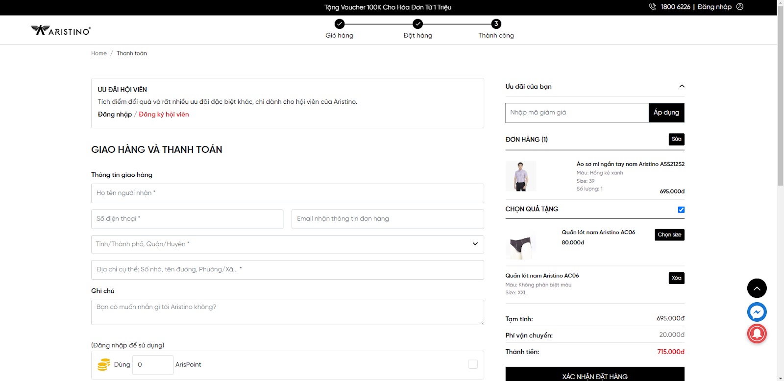The height and width of the screenshot is (381, 784).
Task: Click the ArisPoint amount input
Action: point(153,365)
